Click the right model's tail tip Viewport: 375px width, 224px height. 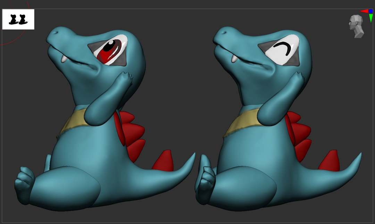click(x=359, y=155)
